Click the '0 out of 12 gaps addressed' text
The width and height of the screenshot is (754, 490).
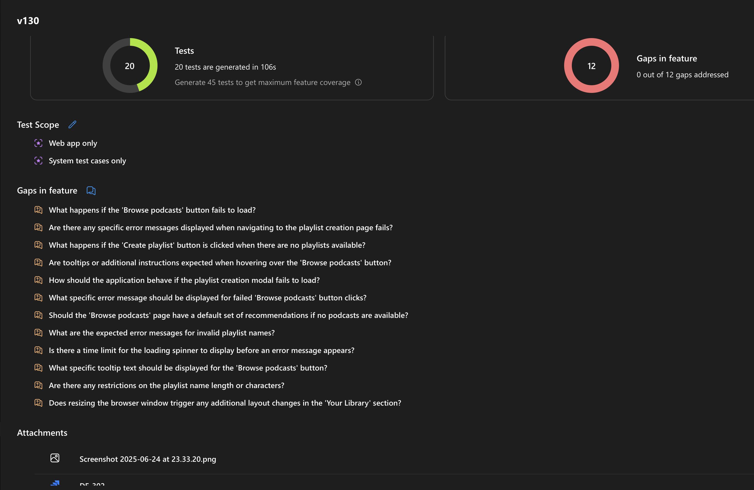(x=682, y=75)
